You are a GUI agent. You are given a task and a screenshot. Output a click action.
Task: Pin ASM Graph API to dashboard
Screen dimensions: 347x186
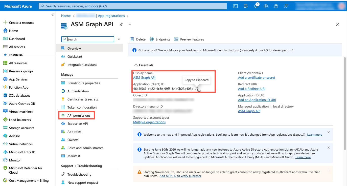(121, 24)
